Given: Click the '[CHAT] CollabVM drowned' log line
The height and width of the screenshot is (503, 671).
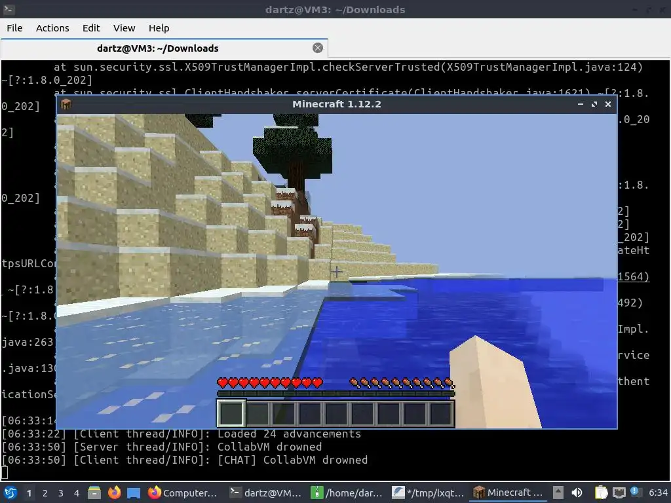Looking at the screenshot, I should (x=184, y=460).
